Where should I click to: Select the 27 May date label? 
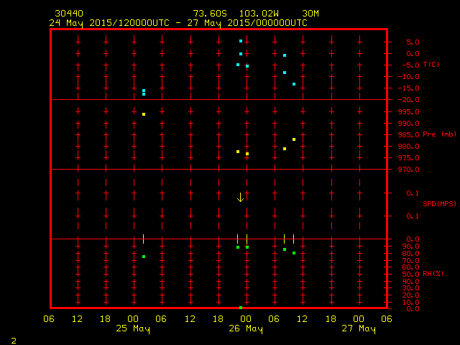point(358,329)
